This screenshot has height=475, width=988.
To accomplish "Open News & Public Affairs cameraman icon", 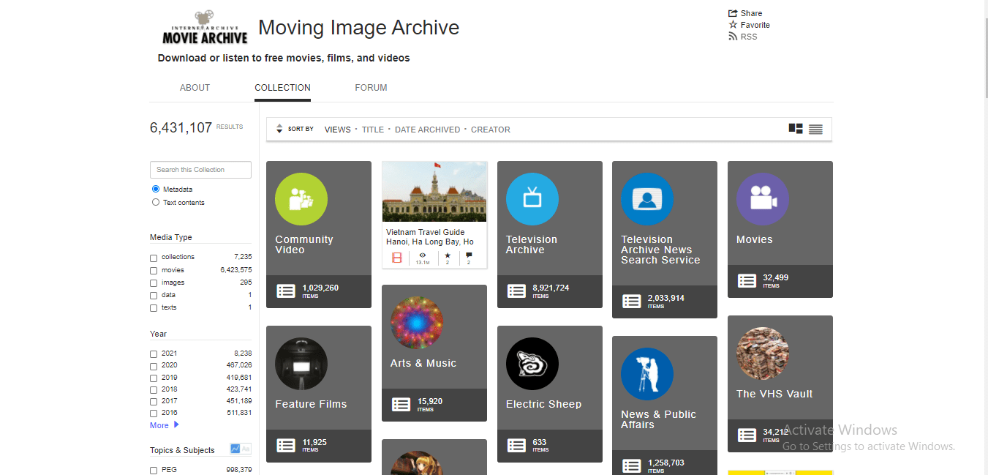I will (x=647, y=374).
